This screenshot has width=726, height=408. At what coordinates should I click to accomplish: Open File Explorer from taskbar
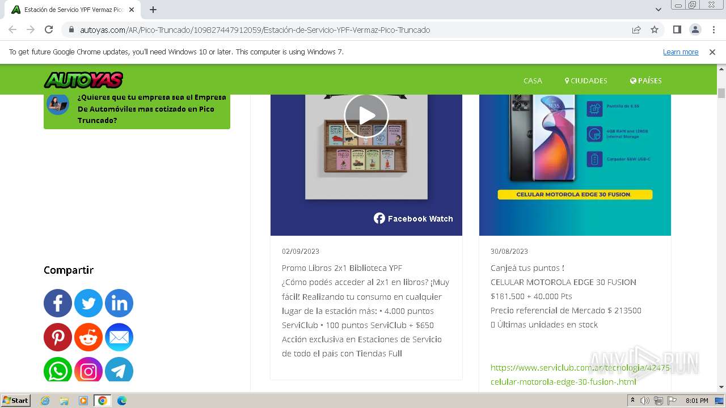point(64,401)
